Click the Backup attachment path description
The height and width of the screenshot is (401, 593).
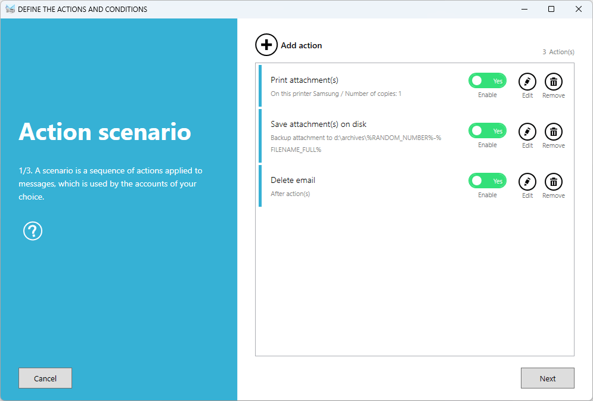point(356,144)
